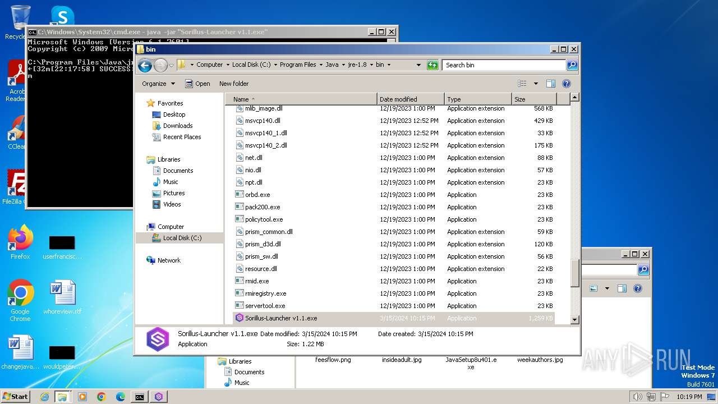This screenshot has height=404, width=718.
Task: Expand the Computer breadcrumb arrow
Action: (x=228, y=65)
